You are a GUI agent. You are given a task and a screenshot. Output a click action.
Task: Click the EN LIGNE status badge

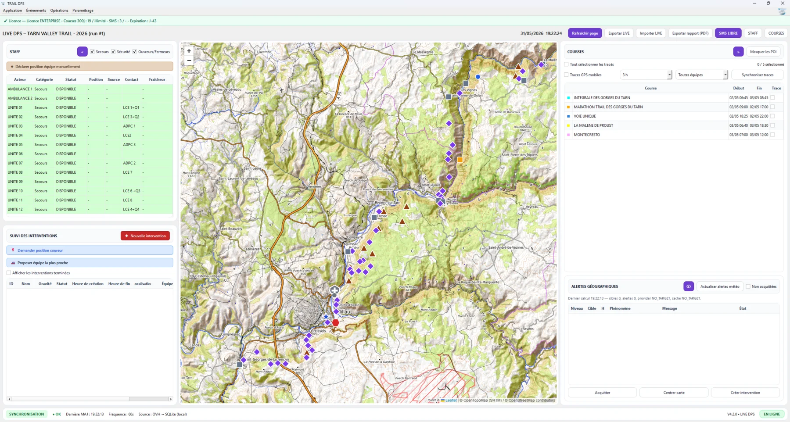coord(772,414)
